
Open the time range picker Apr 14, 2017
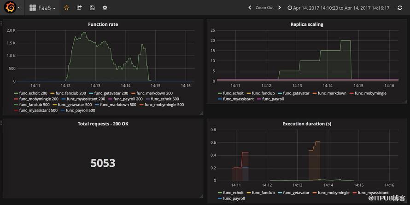338,8
